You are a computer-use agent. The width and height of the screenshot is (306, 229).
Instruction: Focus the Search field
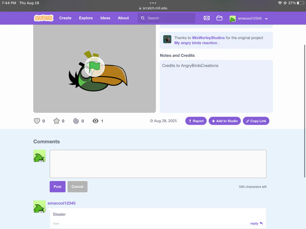(x=167, y=18)
